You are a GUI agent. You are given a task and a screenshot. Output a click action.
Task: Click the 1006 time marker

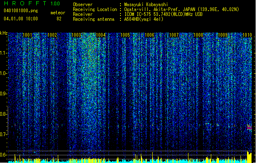click(149, 35)
